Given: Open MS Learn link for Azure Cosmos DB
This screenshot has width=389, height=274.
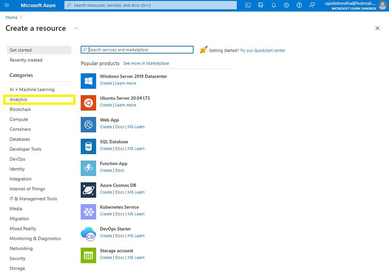Looking at the screenshot, I should click(x=136, y=192).
